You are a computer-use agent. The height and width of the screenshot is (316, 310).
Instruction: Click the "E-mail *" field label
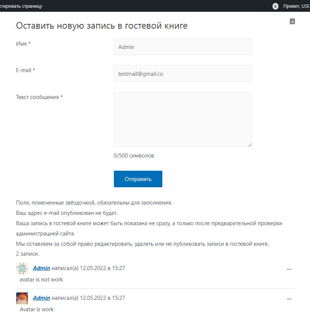25,70
